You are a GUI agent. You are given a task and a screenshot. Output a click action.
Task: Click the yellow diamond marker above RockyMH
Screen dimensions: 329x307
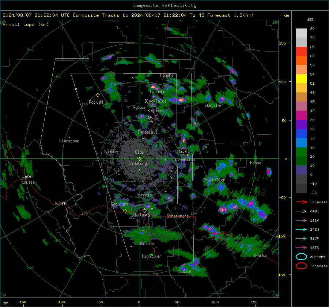98,95
